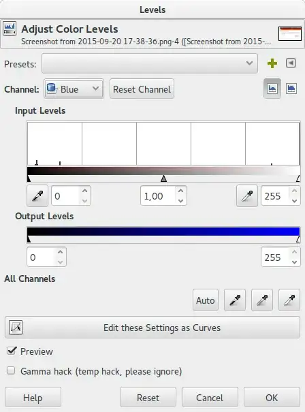Screen dimensions: 305x412
Task: Switch to linear histogram view
Action: pyautogui.click(x=272, y=89)
